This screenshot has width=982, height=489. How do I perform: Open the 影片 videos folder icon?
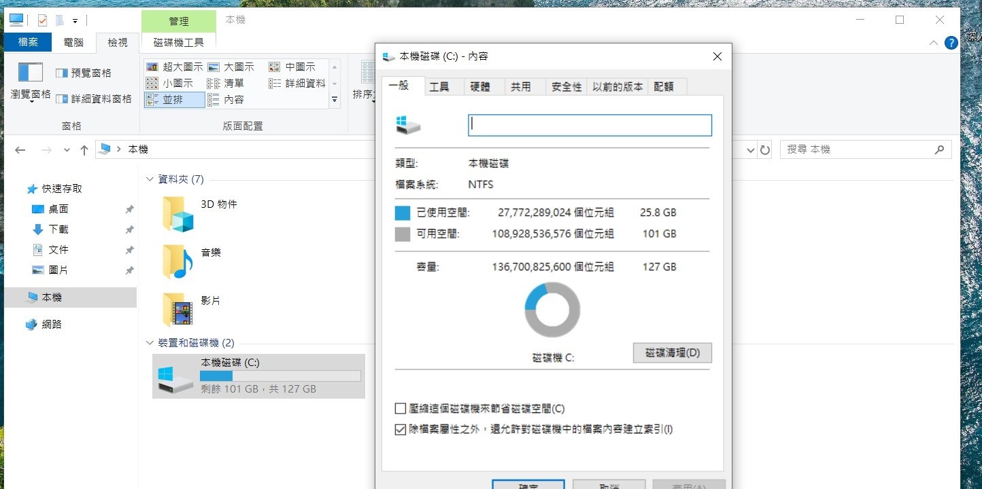(178, 310)
